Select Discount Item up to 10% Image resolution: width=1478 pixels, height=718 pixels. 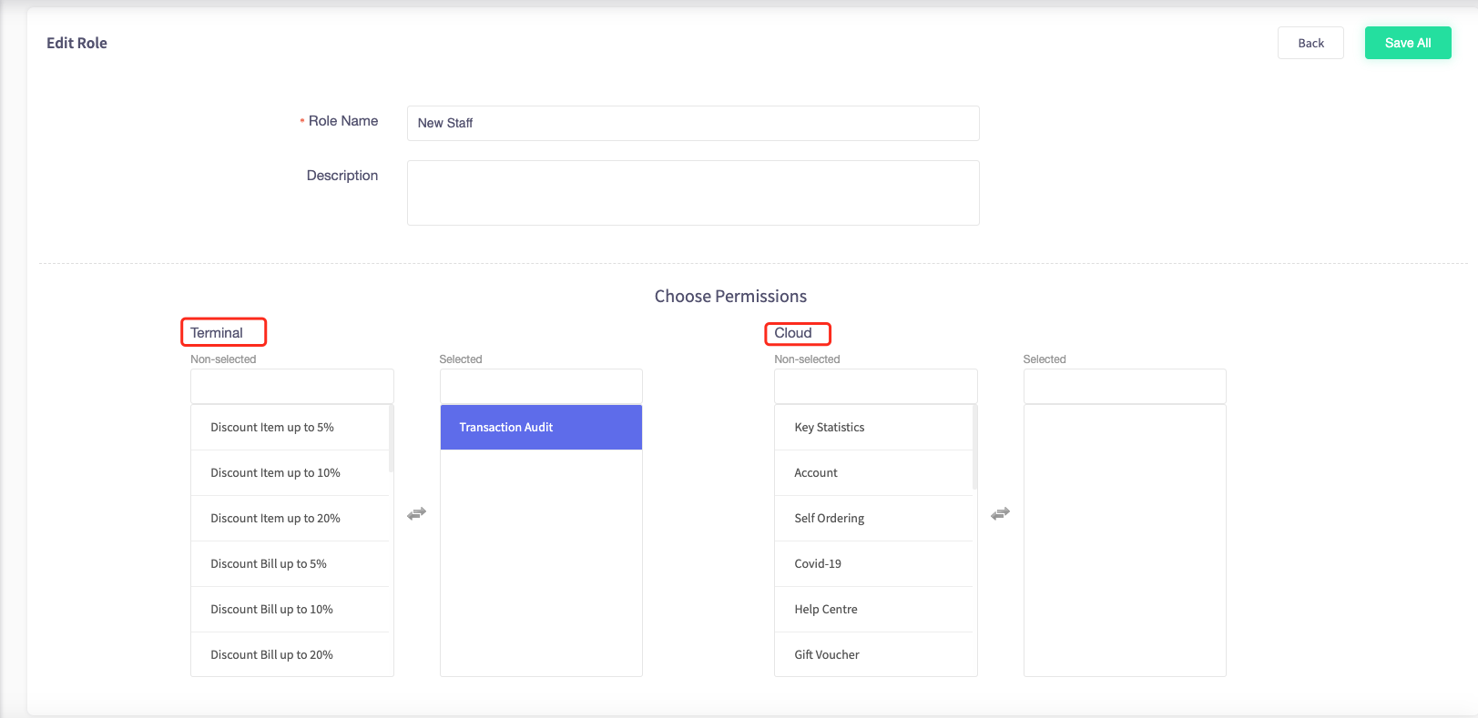point(290,473)
